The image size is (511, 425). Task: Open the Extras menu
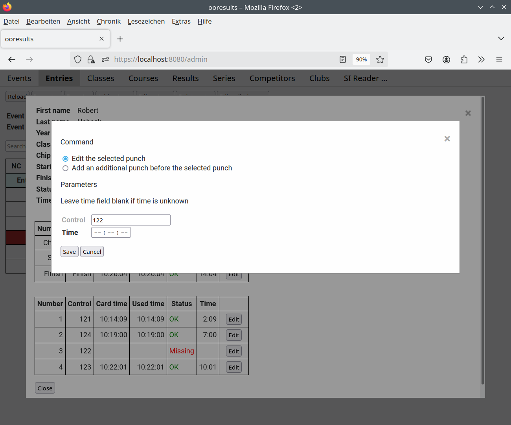point(181,21)
